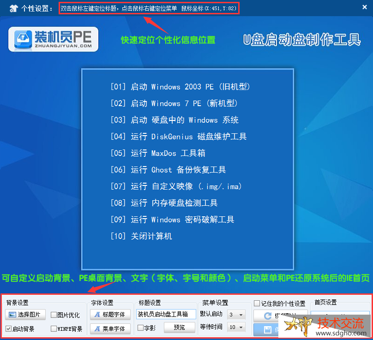Select menu entry [01] 启动 Windows 2003 PE
Image resolution: width=373 pixels, height=340 pixels.
click(x=180, y=87)
